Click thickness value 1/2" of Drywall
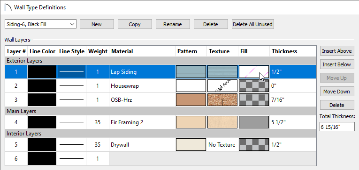Viewport: 359px width, 170px height. point(276,145)
